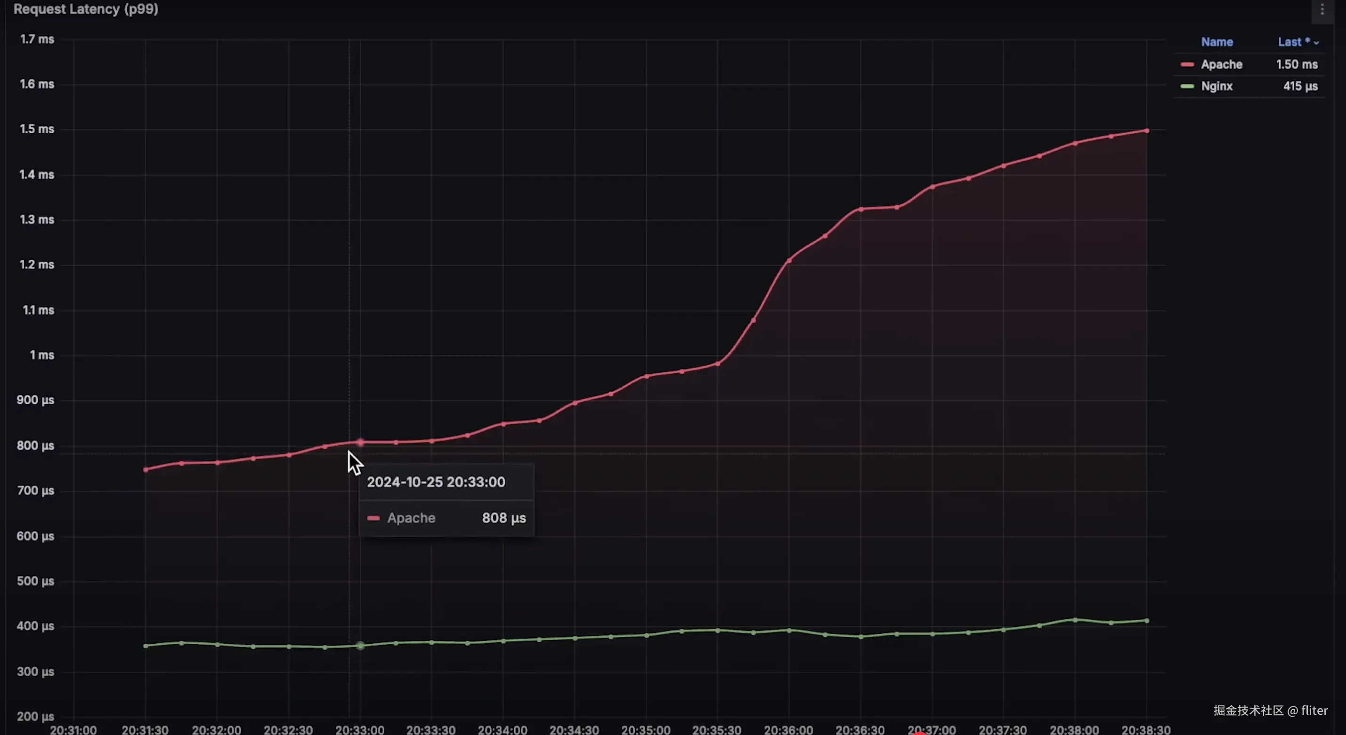
Task: Click the sort chevron next to Last *
Action: pos(1316,43)
